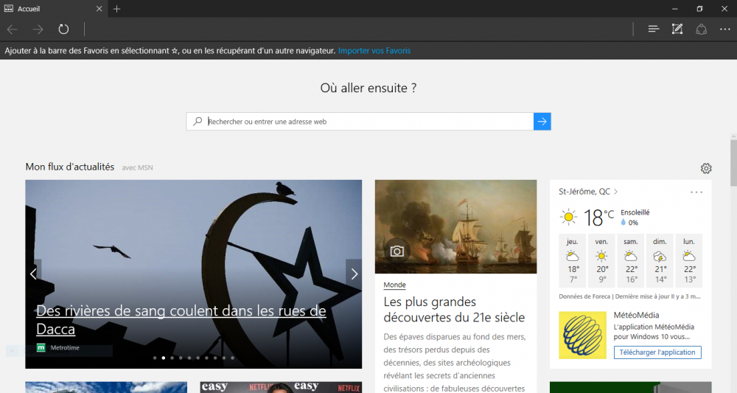Screen dimensions: 737x393
Task: Select the jeu. forecast day
Action: pyautogui.click(x=573, y=260)
